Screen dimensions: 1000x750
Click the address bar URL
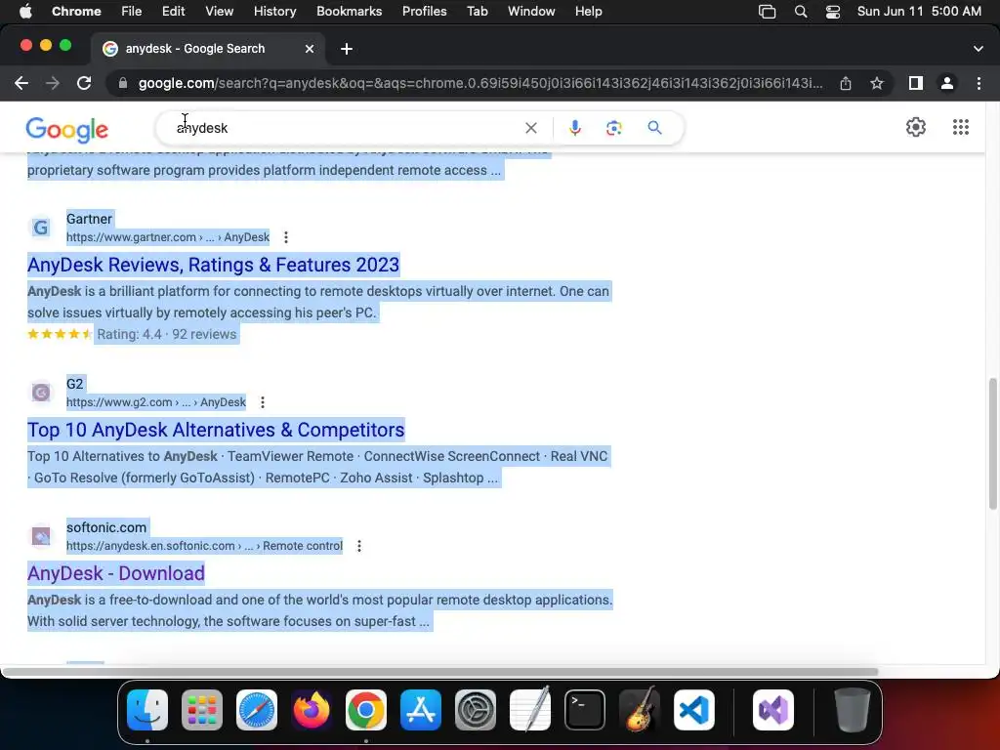[480, 83]
